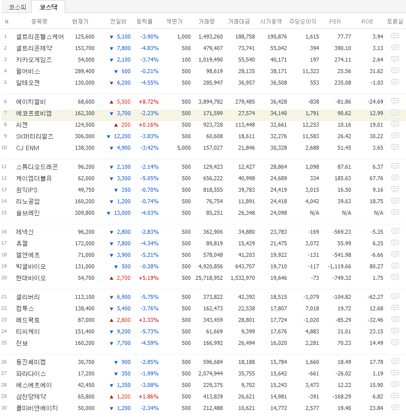Screen dimensions: 406x417
Task: Open discussion icon for 솔브레인
Action: [x=395, y=212]
